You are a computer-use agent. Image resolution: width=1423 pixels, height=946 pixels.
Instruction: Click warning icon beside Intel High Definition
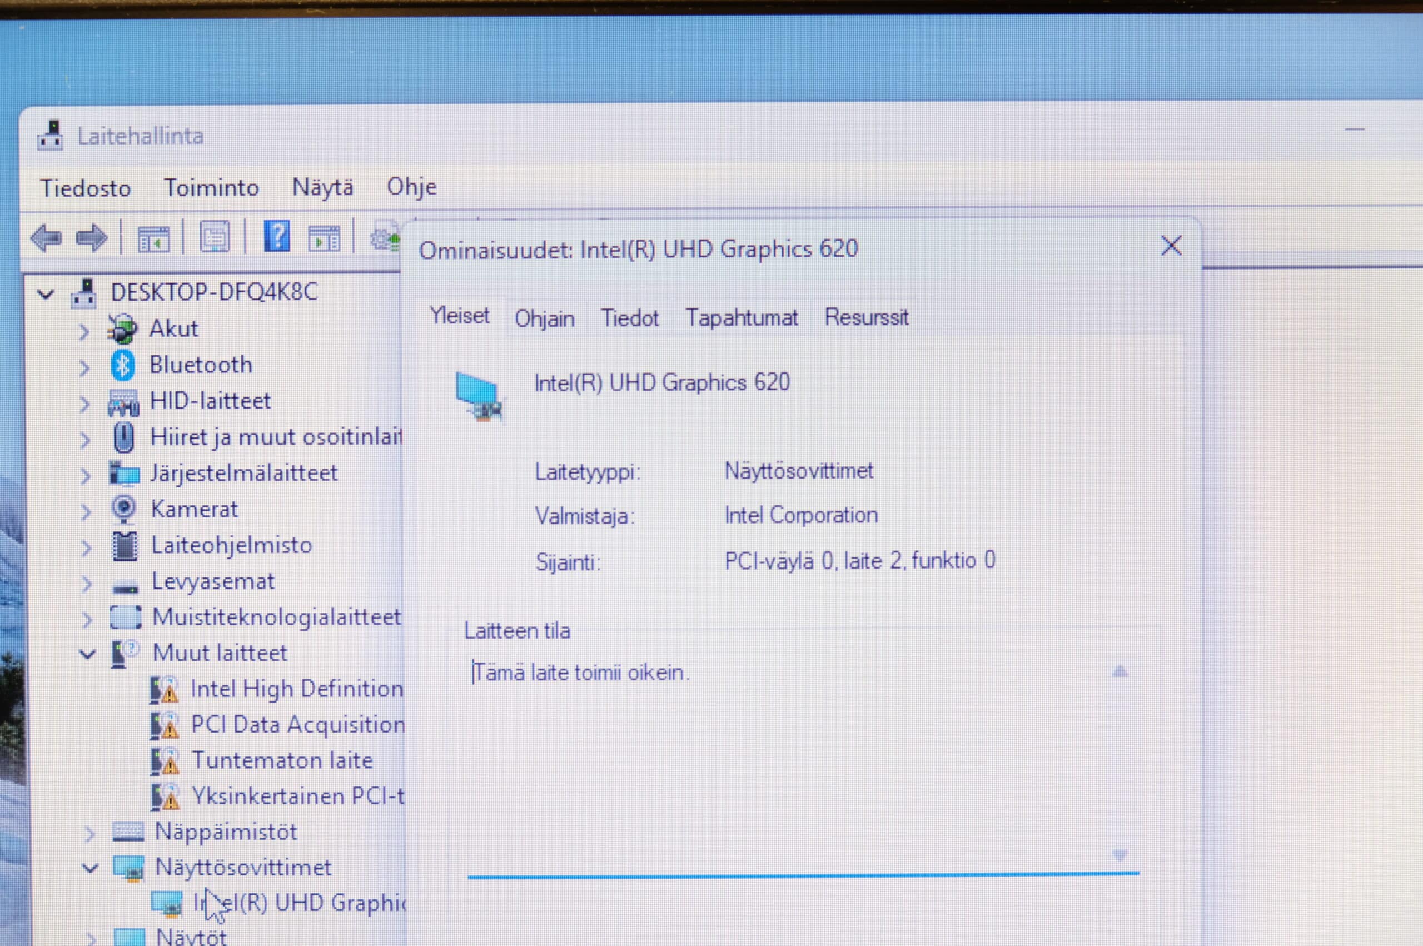164,690
